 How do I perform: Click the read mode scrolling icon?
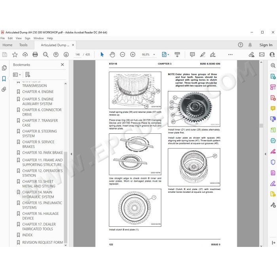177,55
